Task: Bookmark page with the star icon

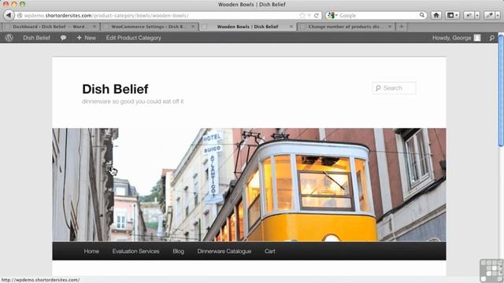Action: tap(302, 16)
